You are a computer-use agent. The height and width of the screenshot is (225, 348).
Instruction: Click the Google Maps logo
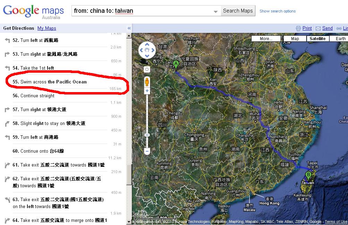33,11
